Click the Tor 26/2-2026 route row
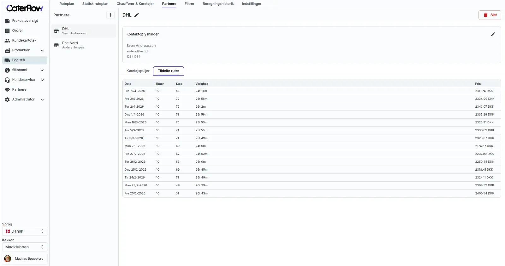The height and width of the screenshot is (266, 505). pyautogui.click(x=312, y=162)
